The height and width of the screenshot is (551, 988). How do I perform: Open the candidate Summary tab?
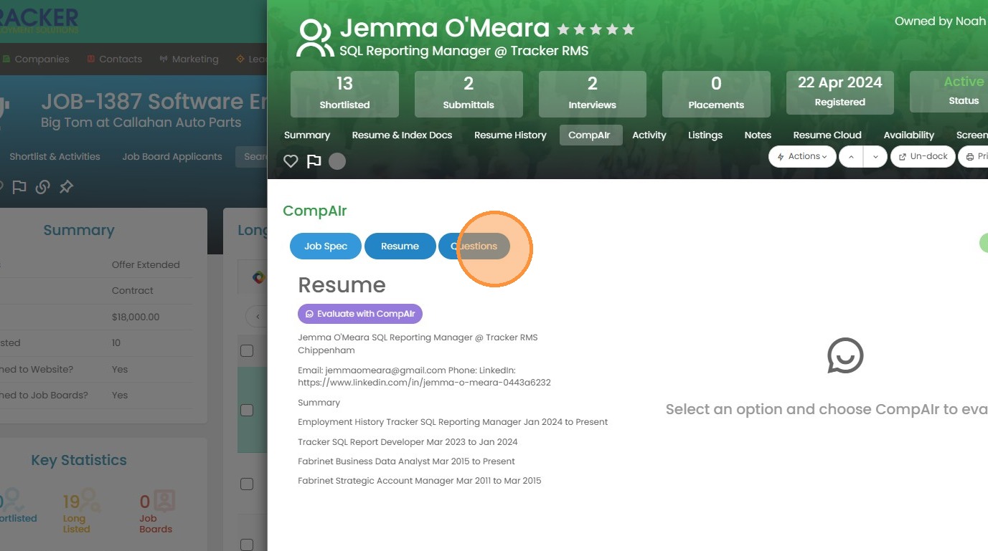pyautogui.click(x=307, y=135)
